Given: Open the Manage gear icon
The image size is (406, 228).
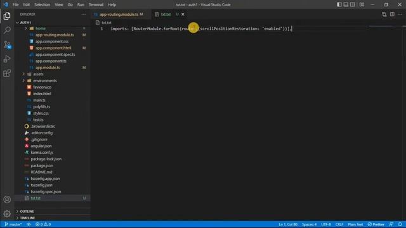Looking at the screenshot, I should click(x=7, y=213).
